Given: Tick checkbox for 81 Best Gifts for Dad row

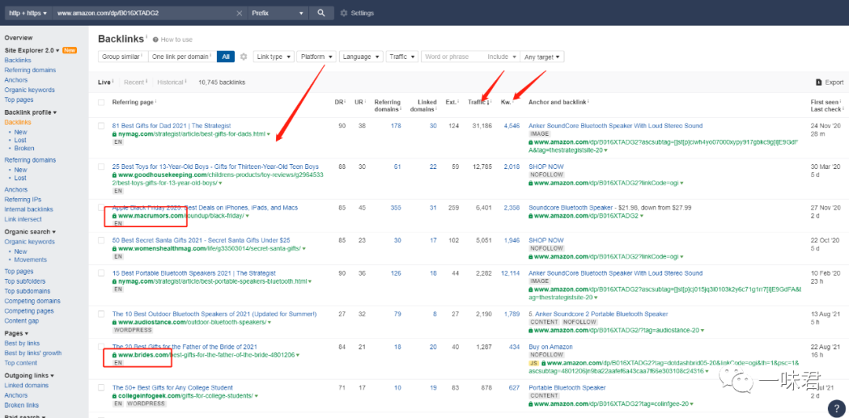Looking at the screenshot, I should (x=101, y=126).
